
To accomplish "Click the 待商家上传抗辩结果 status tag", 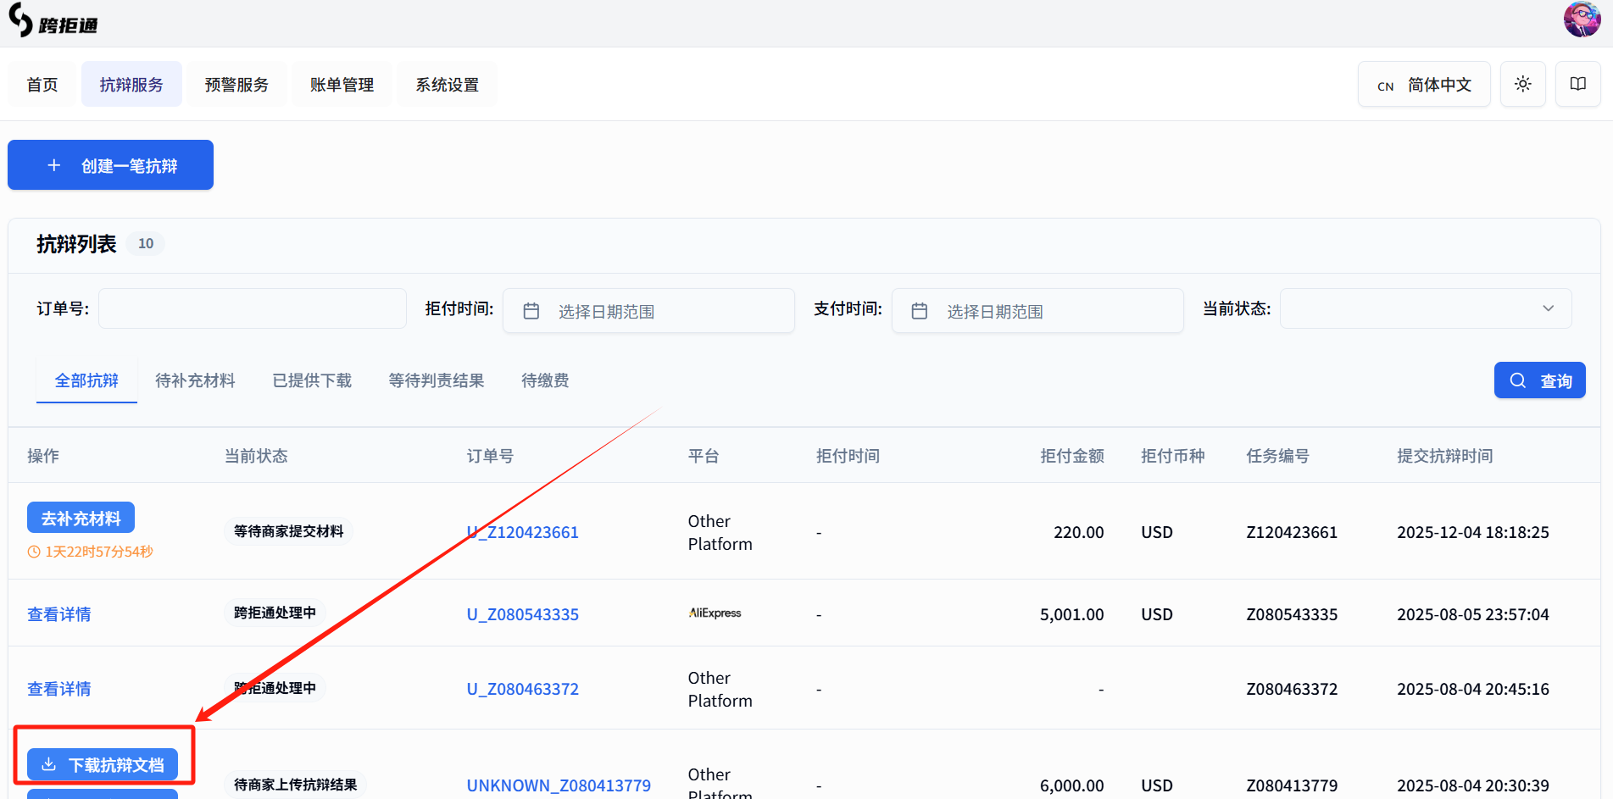I will [295, 785].
